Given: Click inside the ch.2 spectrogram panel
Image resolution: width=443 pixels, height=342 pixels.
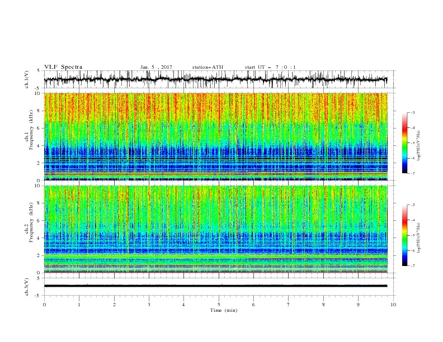Looking at the screenshot, I should 215,229.
